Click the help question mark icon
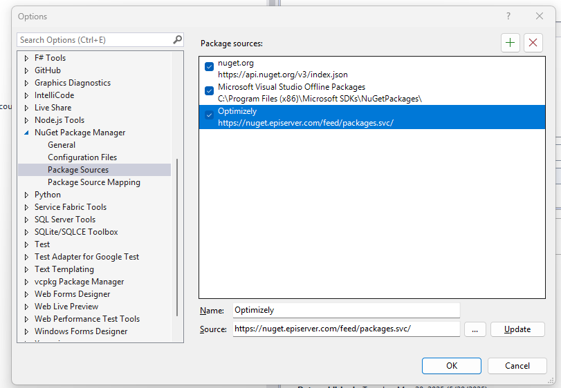The image size is (561, 388). coord(508,17)
